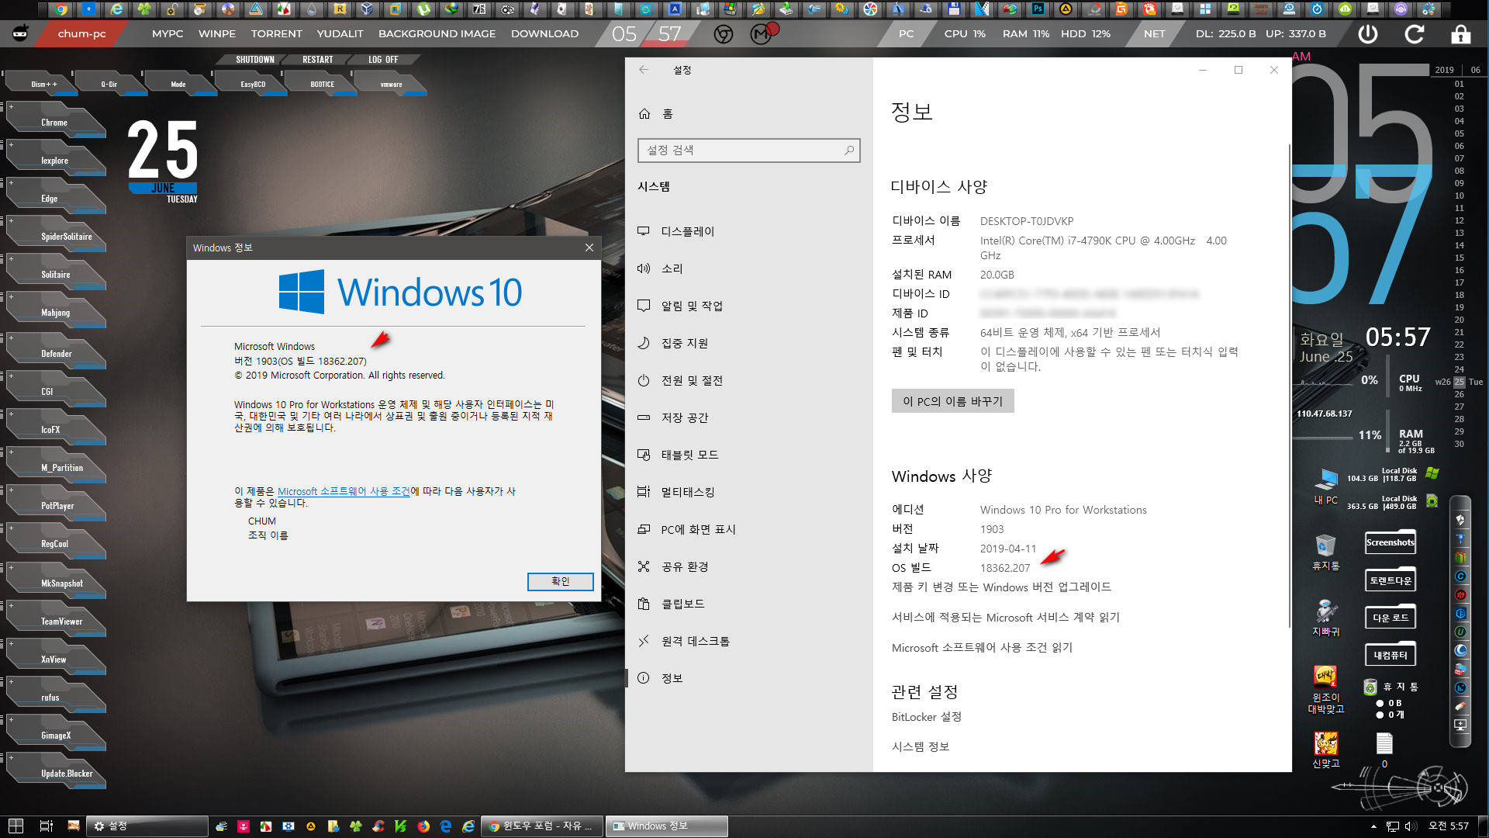This screenshot has width=1489, height=838.
Task: Open Microsoft 서비스 계약 읽기 link
Action: tap(1006, 618)
